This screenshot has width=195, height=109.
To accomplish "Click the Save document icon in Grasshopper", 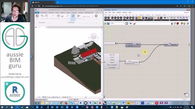I will [x=108, y=24].
